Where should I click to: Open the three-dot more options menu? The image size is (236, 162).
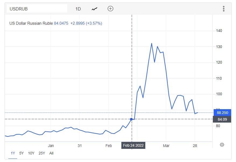pyautogui.click(x=224, y=9)
